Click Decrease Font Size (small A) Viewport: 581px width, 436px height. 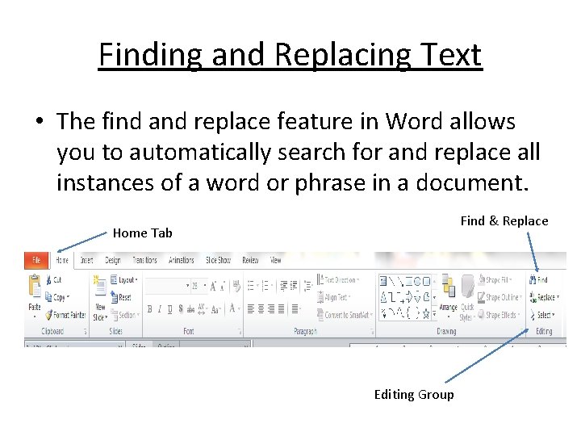(x=223, y=286)
